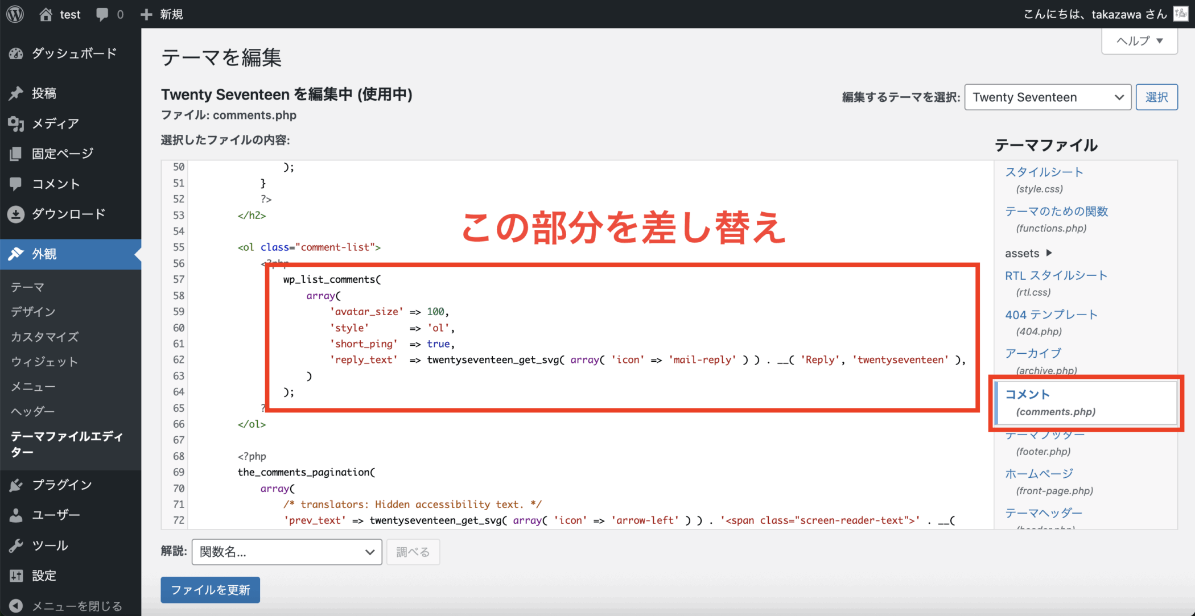Click the home icon next to test
The image size is (1195, 616).
pos(46,14)
